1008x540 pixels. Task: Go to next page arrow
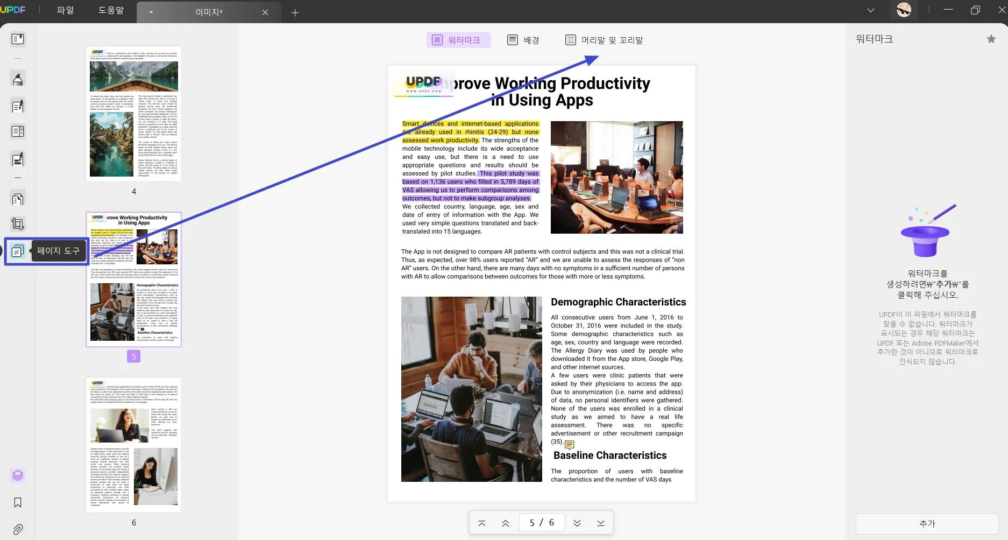(x=577, y=523)
